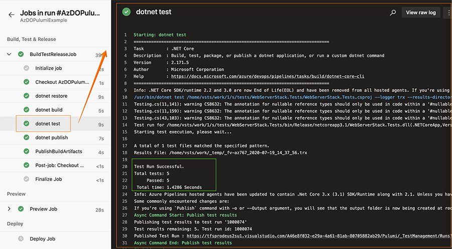The width and height of the screenshot is (452, 249).
Task: Collapse the BuildTestReleaseJob tree
Action: tap(9, 54)
